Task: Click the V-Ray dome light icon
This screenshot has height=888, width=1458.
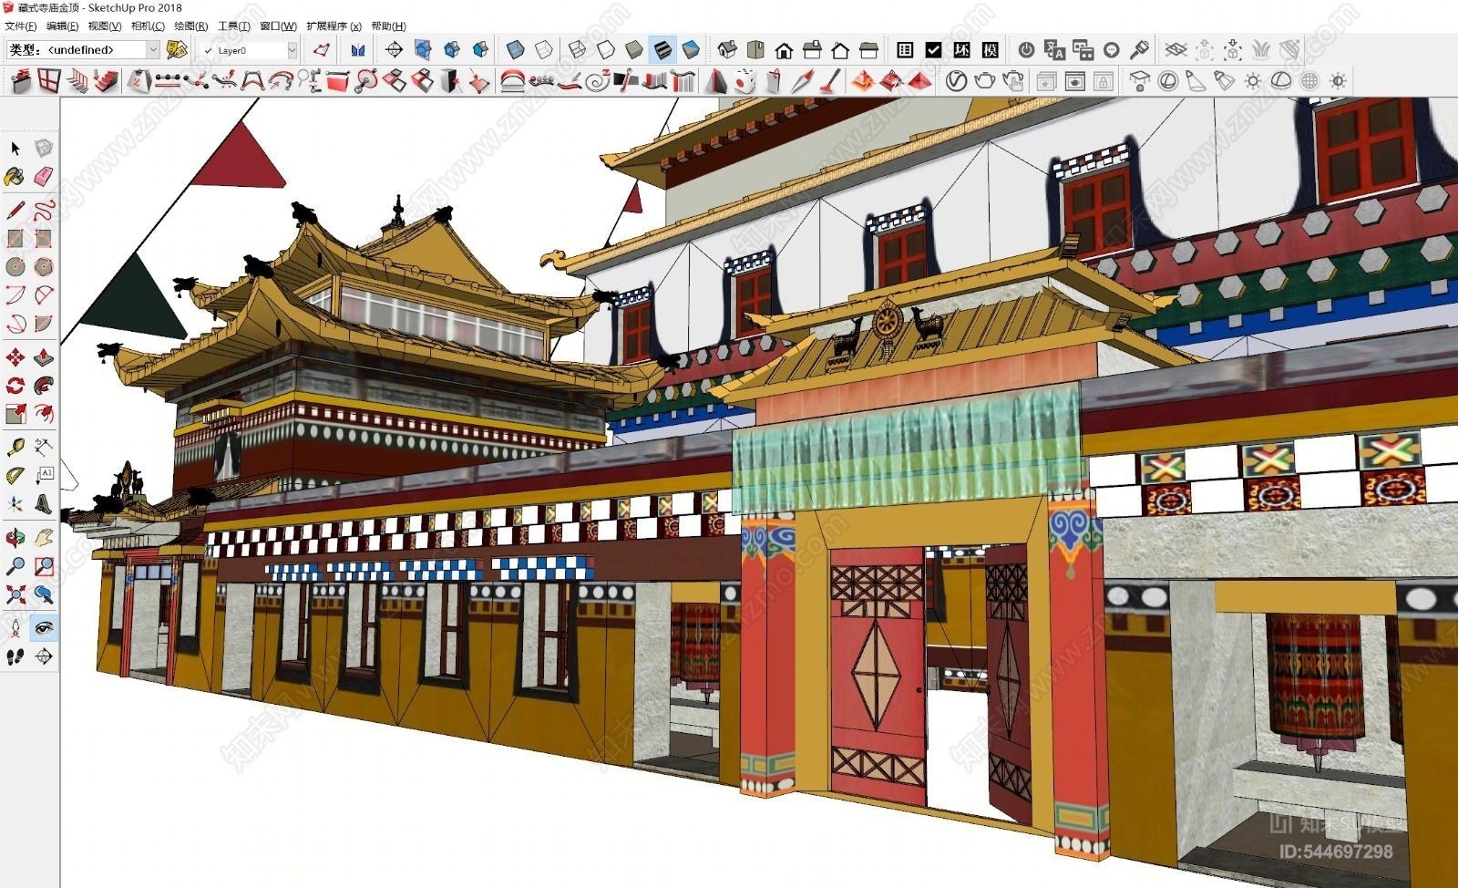Action: [x=1281, y=81]
